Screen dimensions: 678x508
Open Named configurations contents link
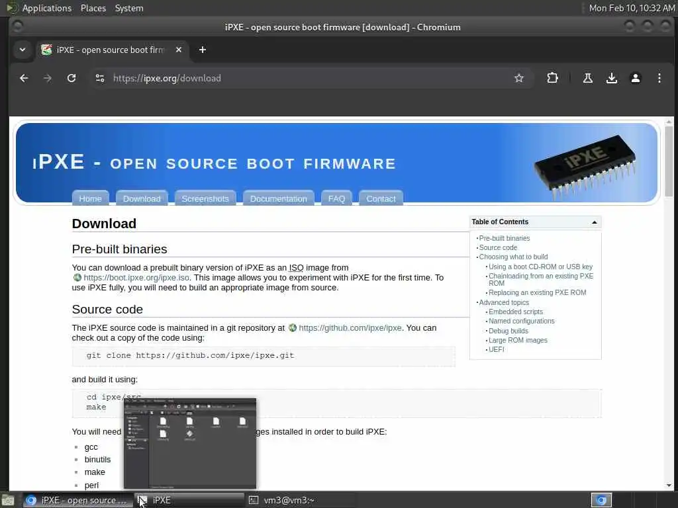tap(522, 321)
